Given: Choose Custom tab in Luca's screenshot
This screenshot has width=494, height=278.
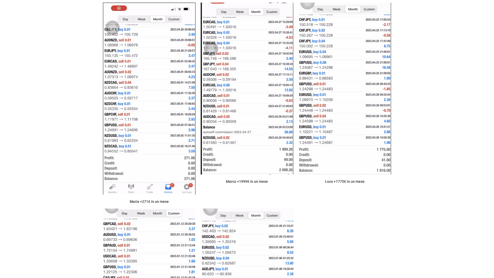Looking at the screenshot, I should [x=369, y=9].
